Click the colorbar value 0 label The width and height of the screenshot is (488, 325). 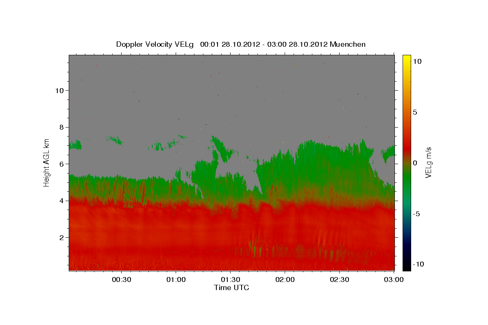415,163
